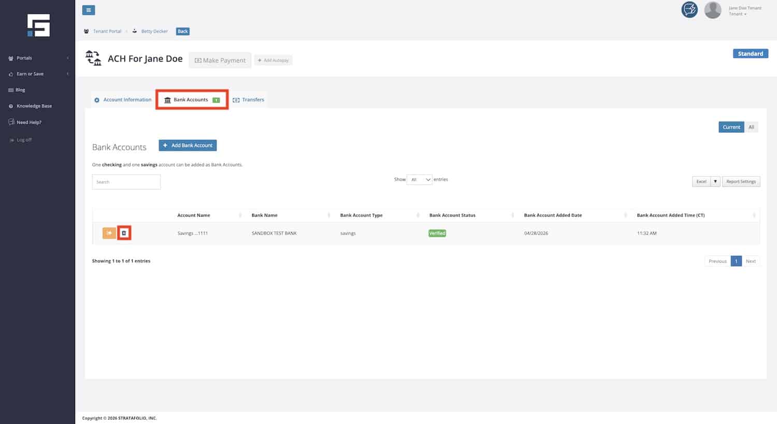Click the Tenant Portal breadcrumb icon
This screenshot has width=777, height=424.
click(x=87, y=31)
